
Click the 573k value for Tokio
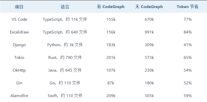click(x=149, y=57)
